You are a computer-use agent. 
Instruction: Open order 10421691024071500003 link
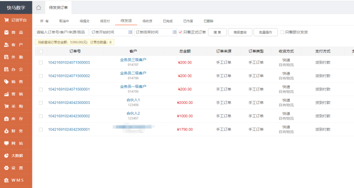click(69, 63)
